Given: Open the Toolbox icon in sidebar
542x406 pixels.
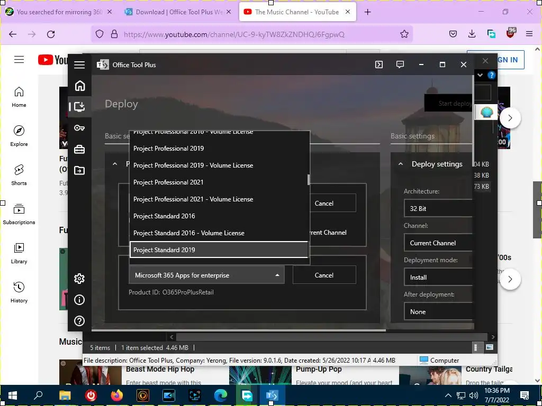Looking at the screenshot, I should tap(79, 149).
